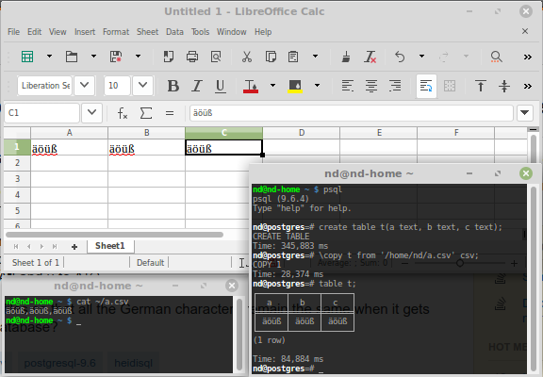Toggle Bold formatting

pos(173,86)
